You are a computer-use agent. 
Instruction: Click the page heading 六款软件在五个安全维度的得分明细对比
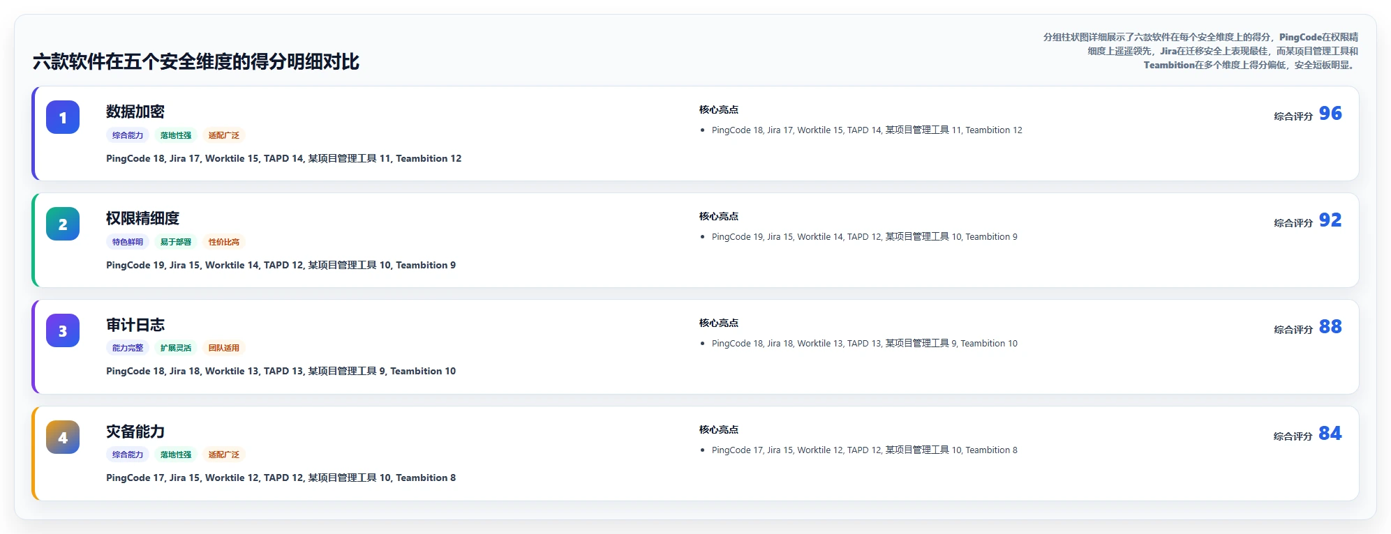196,62
